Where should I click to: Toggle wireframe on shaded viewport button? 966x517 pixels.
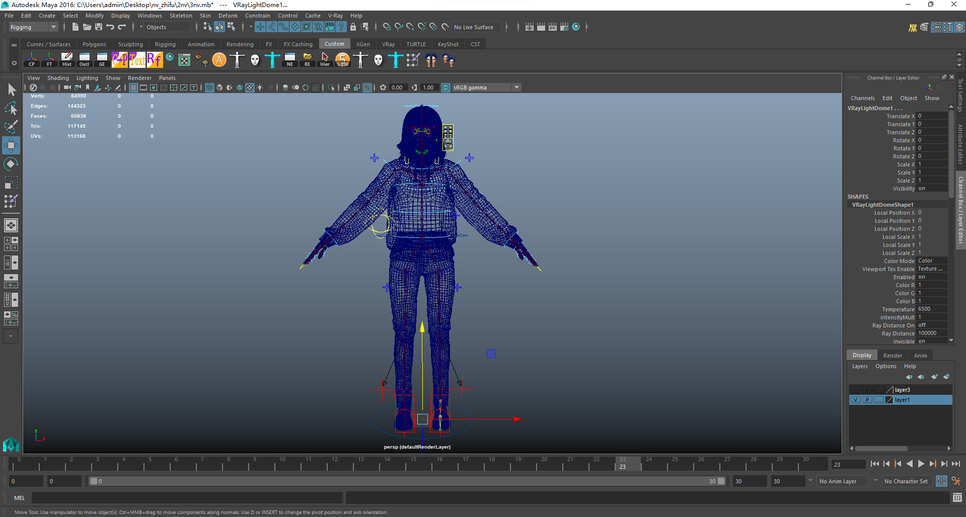tap(240, 88)
